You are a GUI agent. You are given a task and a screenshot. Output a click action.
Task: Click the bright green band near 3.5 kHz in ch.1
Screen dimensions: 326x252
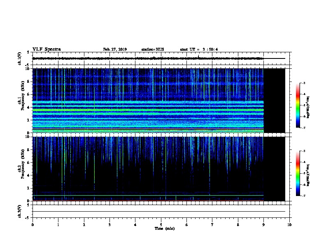(x=148, y=110)
